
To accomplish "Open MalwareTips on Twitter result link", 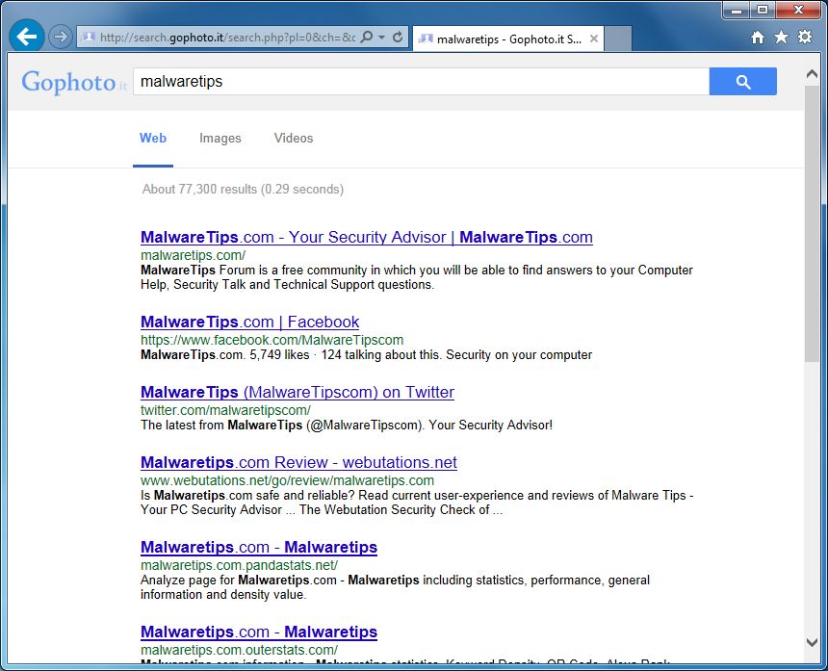I will coord(298,392).
